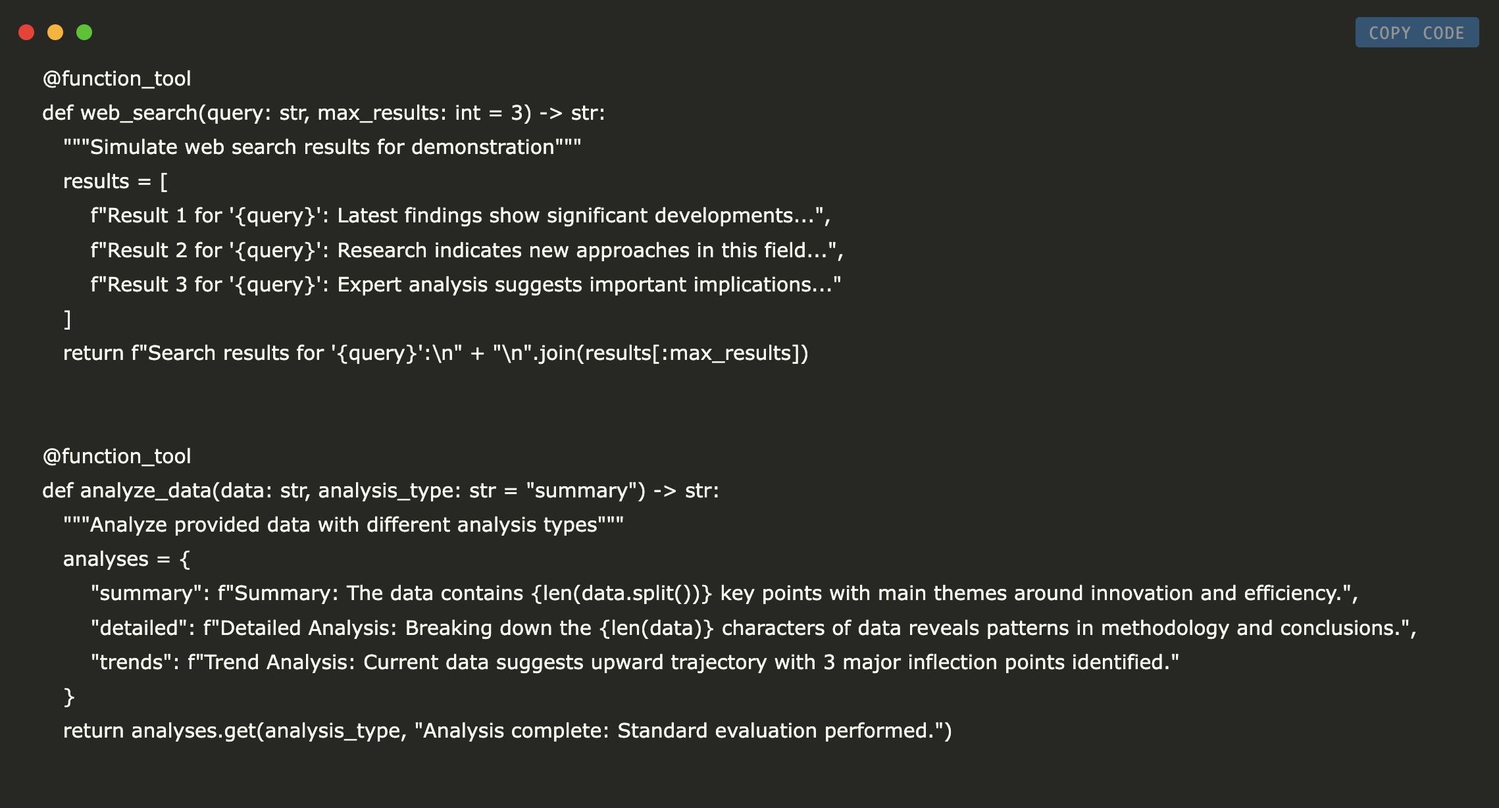Click the return 'Search results for' line
This screenshot has width=1499, height=808.
tap(435, 353)
